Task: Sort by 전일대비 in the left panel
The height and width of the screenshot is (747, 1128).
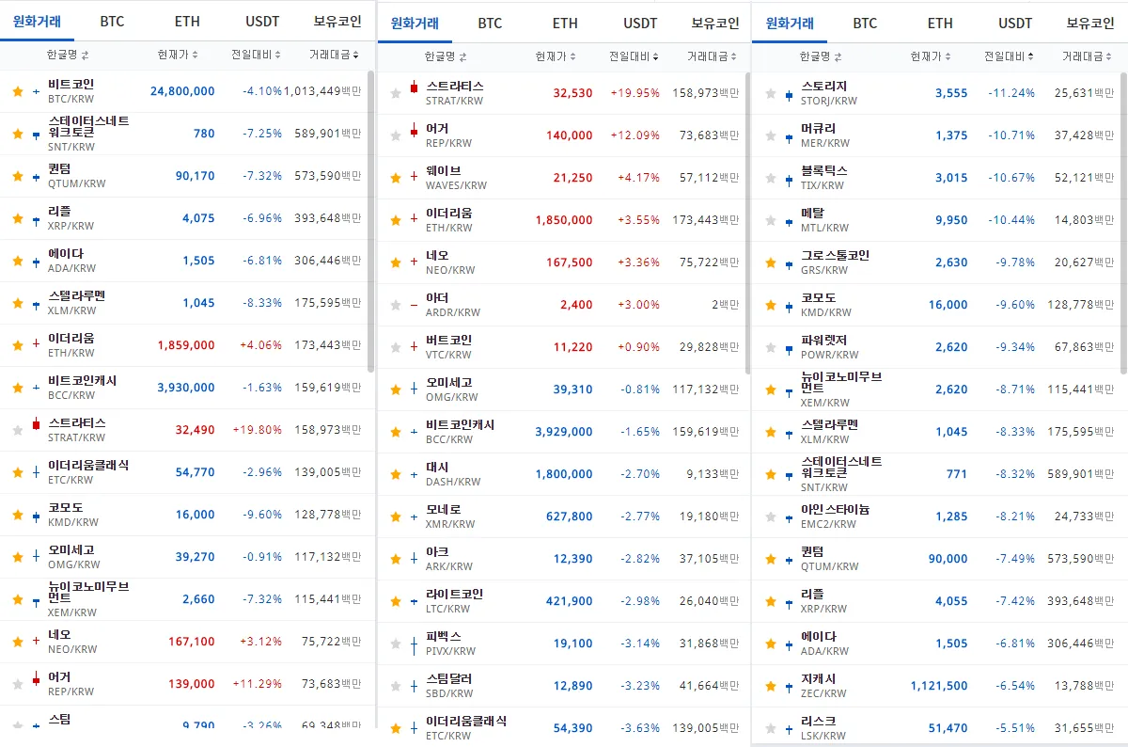Action: click(x=256, y=56)
